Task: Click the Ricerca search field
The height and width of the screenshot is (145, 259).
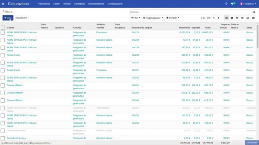Action: coord(191,12)
